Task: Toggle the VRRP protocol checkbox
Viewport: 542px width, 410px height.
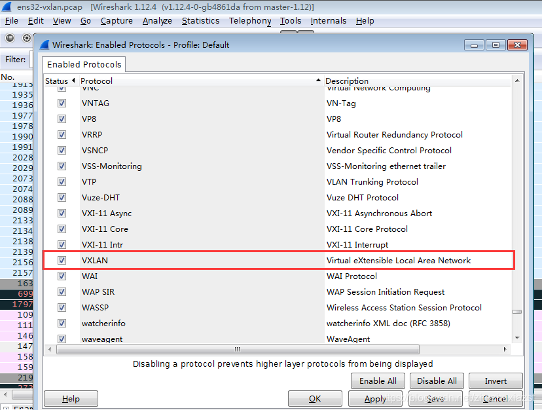Action: (62, 134)
